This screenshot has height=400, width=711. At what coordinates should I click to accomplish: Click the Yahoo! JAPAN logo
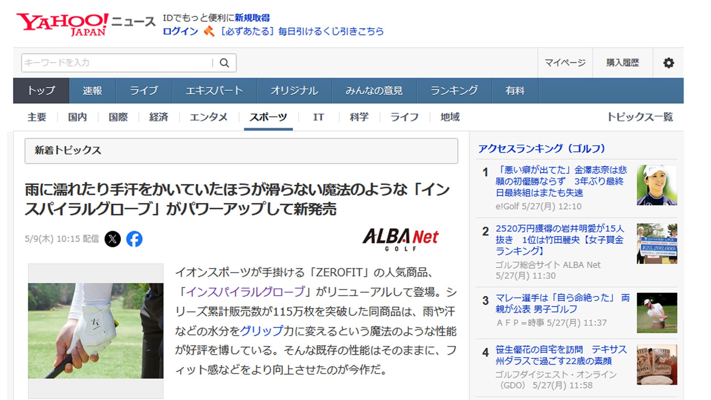(x=62, y=24)
